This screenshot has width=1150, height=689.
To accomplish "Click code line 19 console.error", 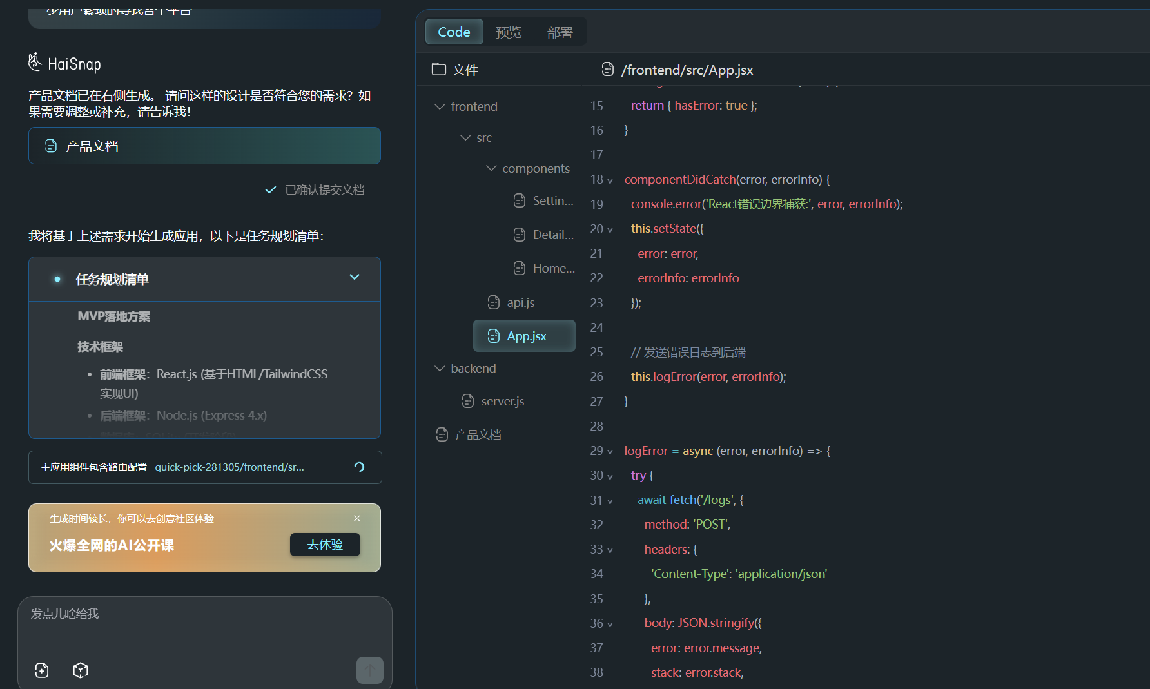I will (x=766, y=204).
